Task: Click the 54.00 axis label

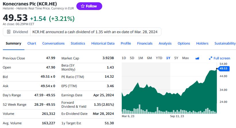Action: 223,64
